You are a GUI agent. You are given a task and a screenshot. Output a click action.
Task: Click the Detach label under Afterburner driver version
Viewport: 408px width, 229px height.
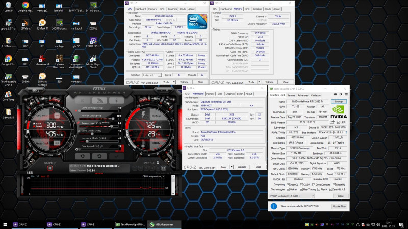pos(98,173)
